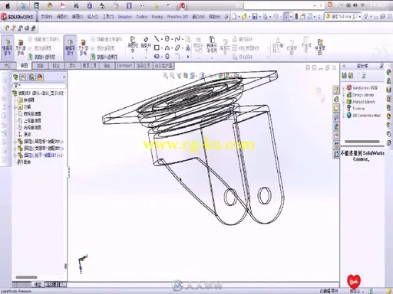This screenshot has width=393, height=294.
Task: Open the Toolbox menu
Action: [x=142, y=17]
